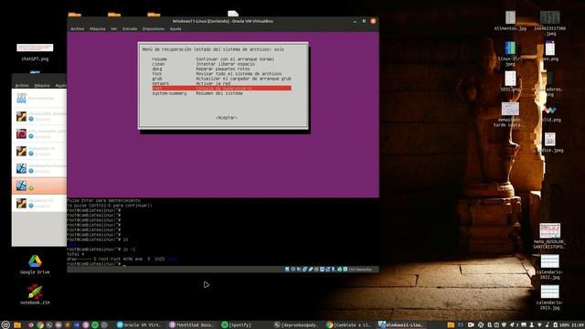The image size is (585, 329).
Task: Open the indice.jpeg desktop file
Action: tap(550, 143)
